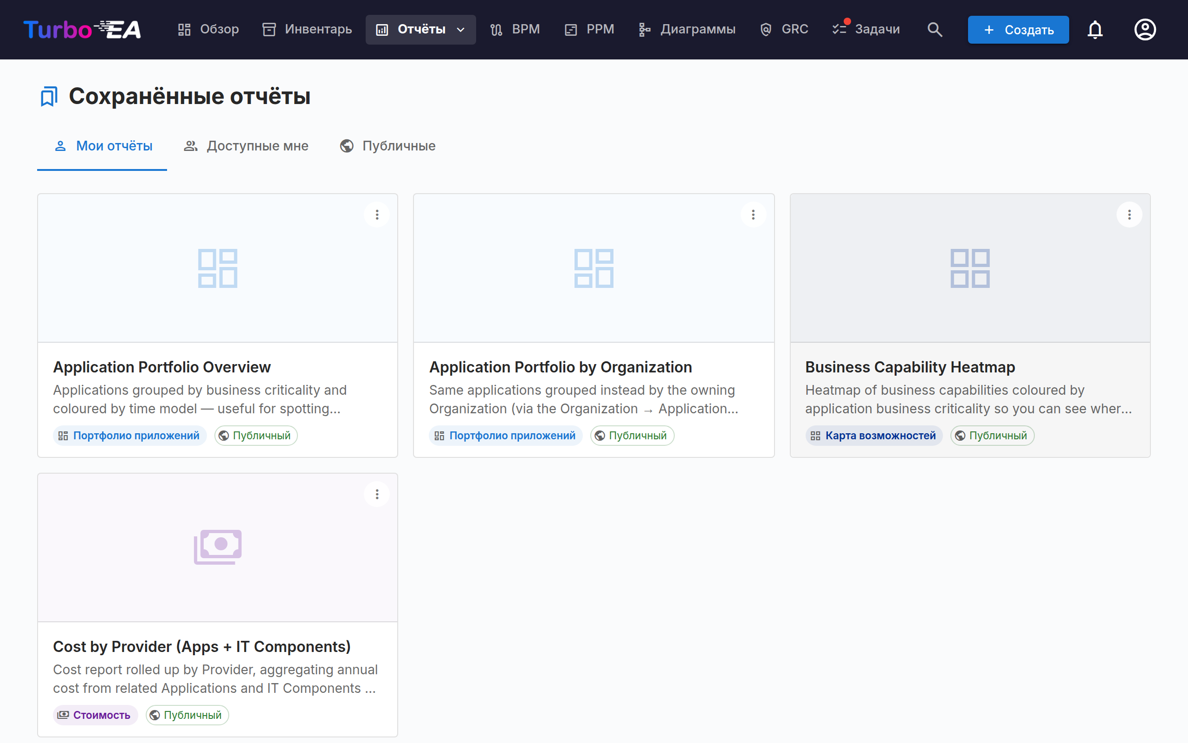
Task: Click the Turbo EA logo
Action: [82, 29]
